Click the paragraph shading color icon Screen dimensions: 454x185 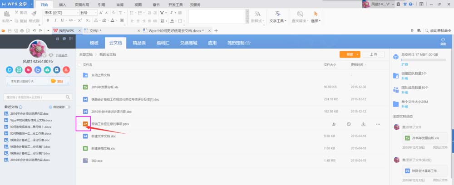[x=172, y=21]
